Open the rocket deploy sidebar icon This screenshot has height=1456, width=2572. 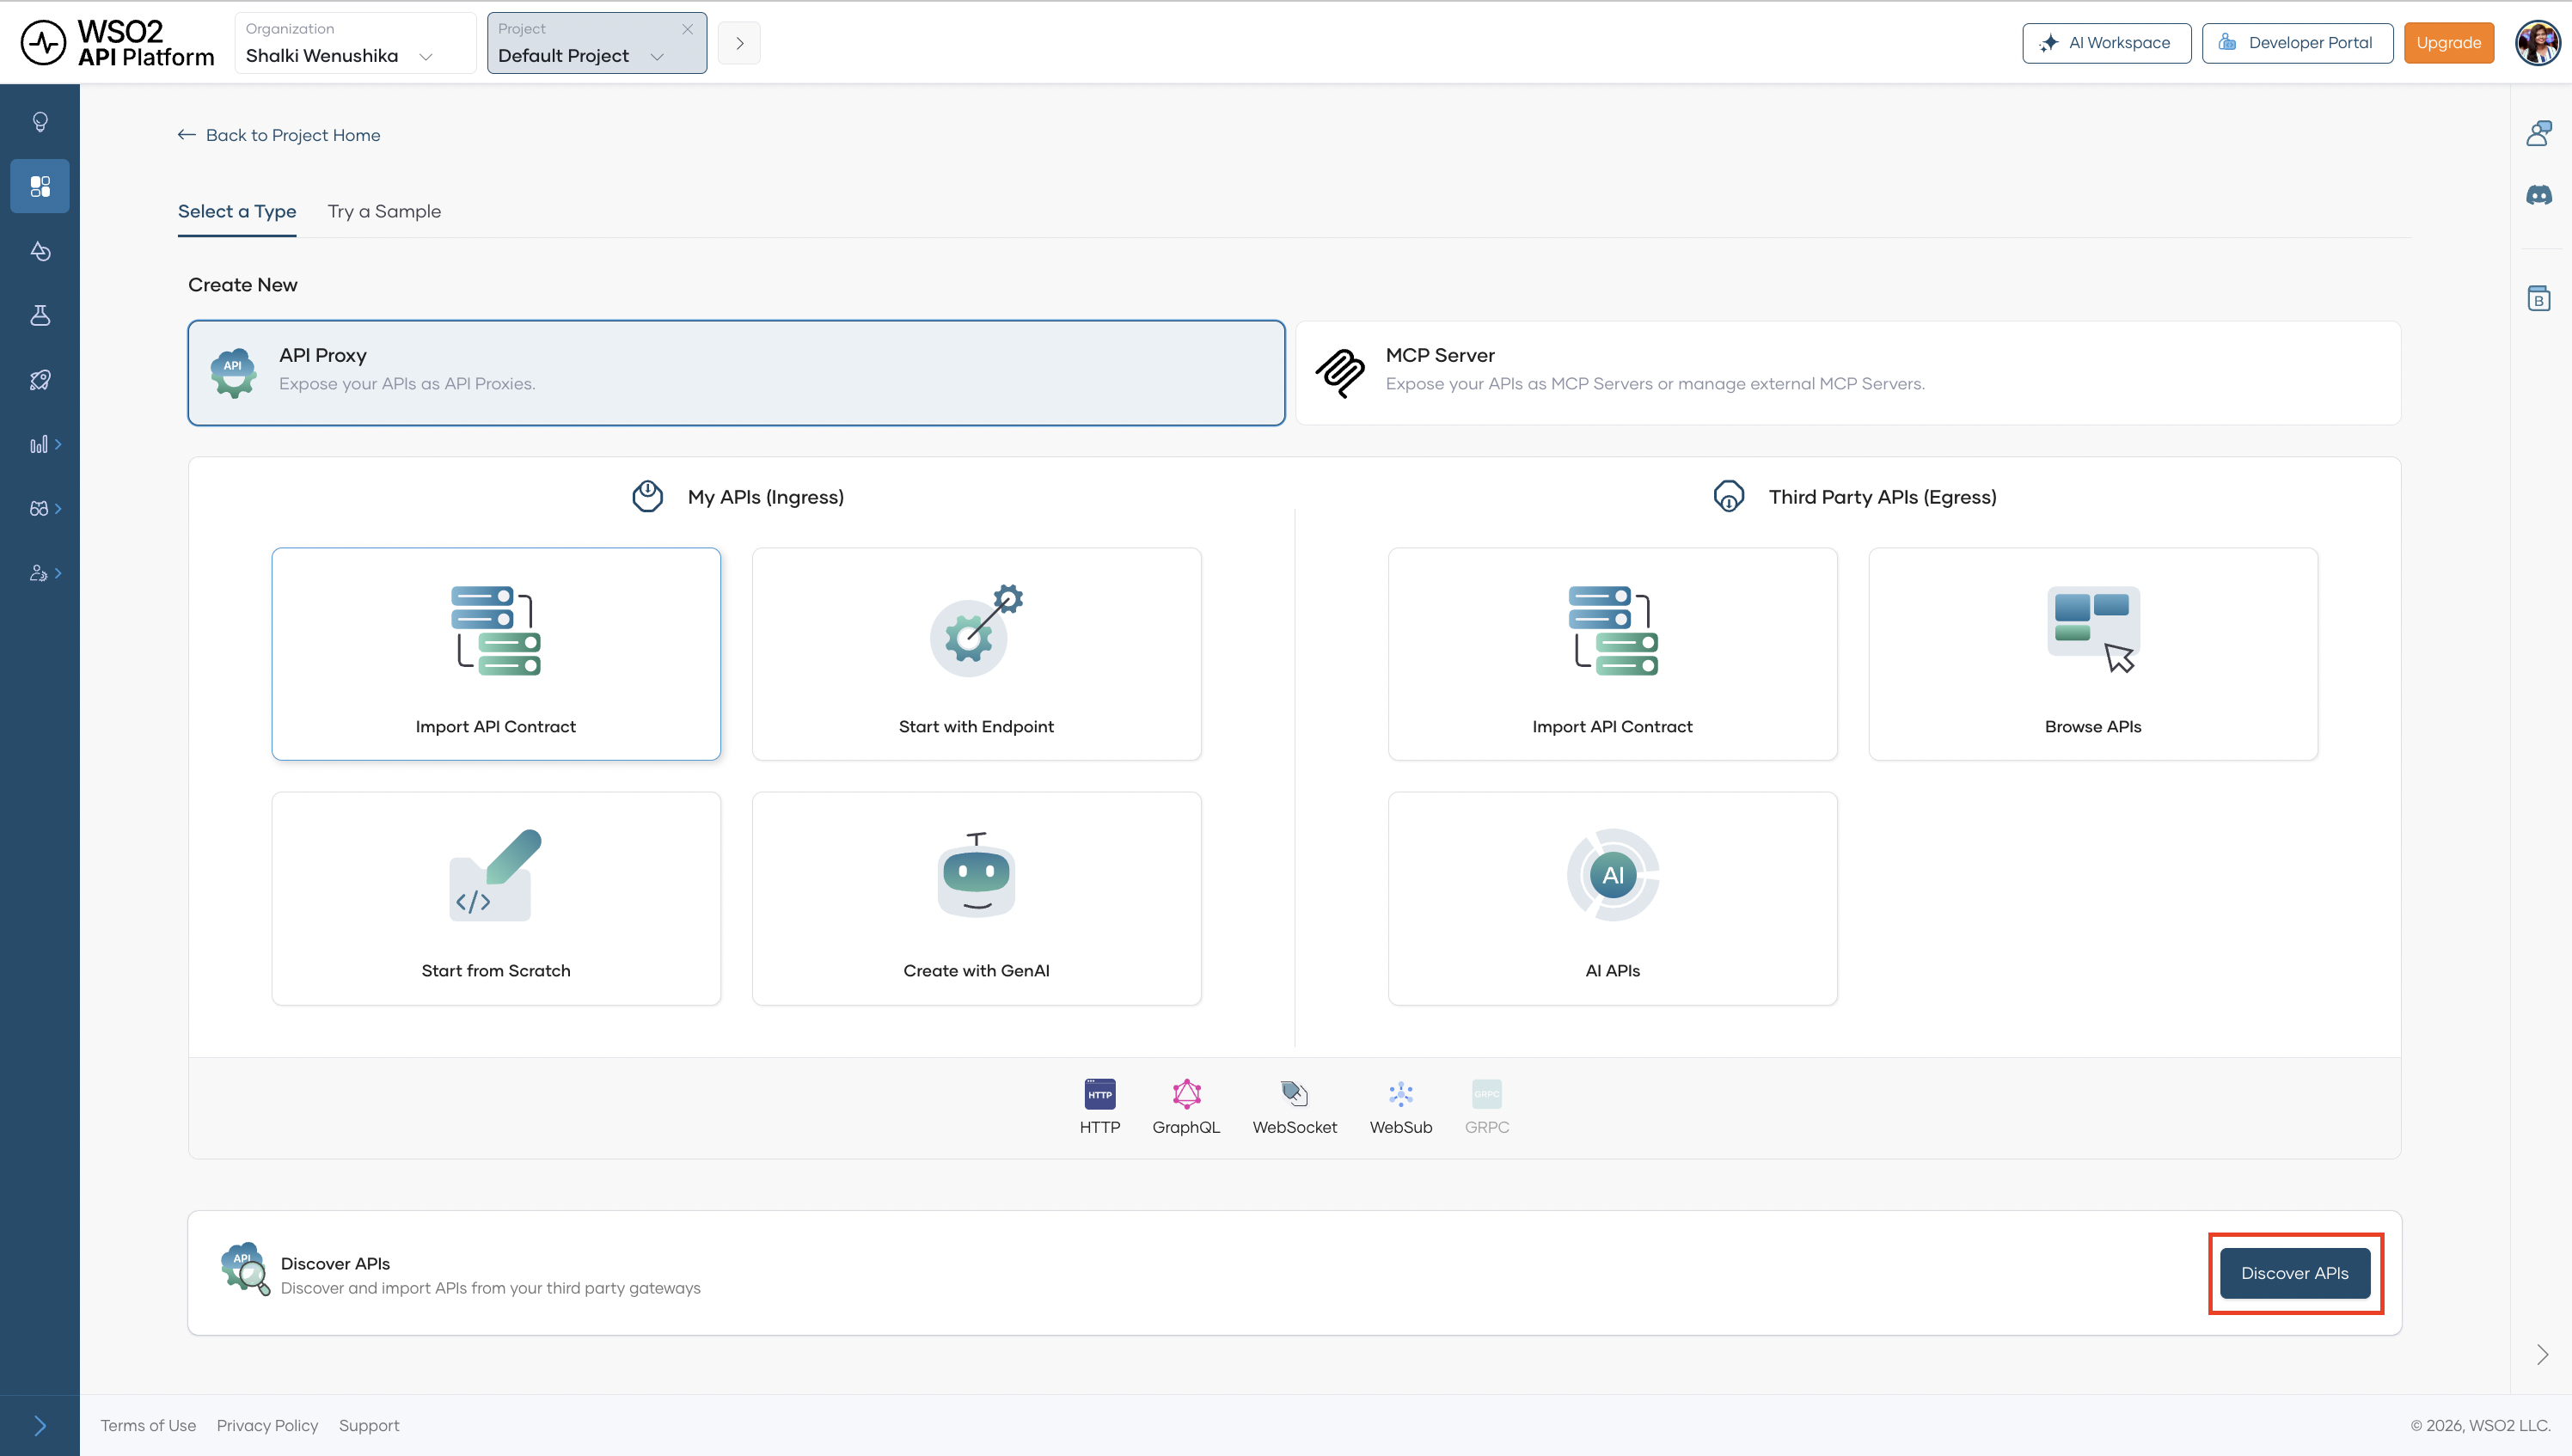pos(40,380)
